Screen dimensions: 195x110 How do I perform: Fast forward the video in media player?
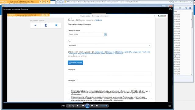(x=92, y=106)
